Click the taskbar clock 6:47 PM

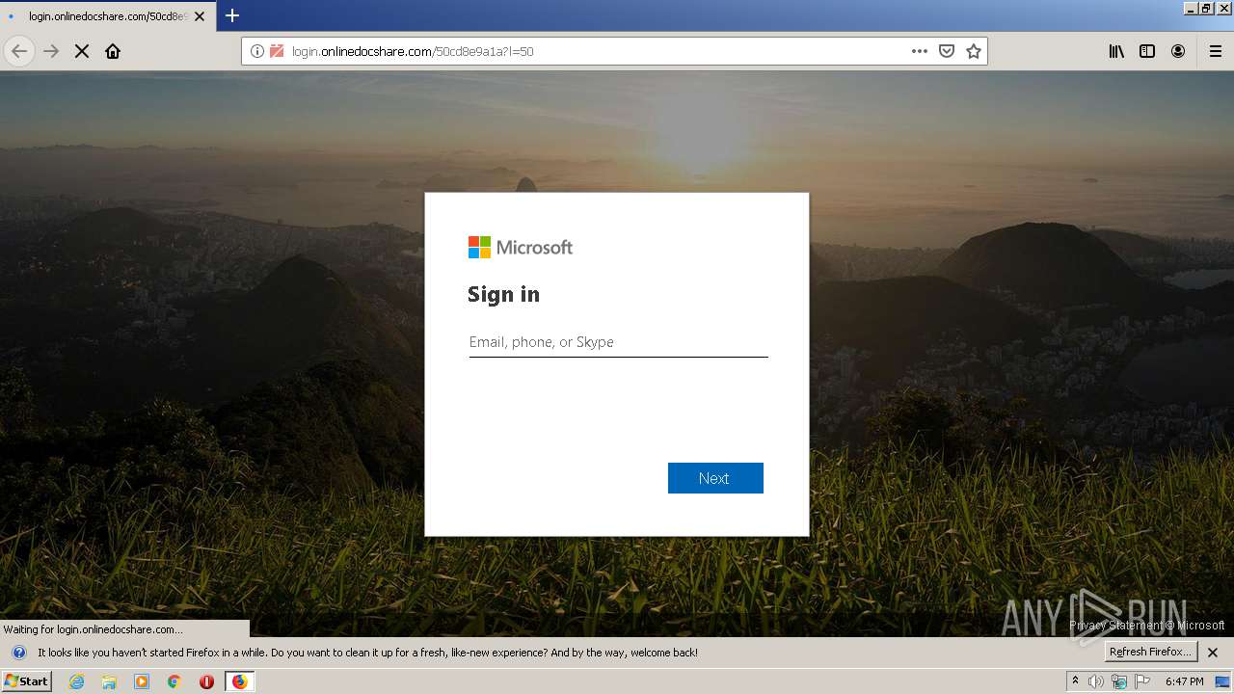click(x=1184, y=681)
